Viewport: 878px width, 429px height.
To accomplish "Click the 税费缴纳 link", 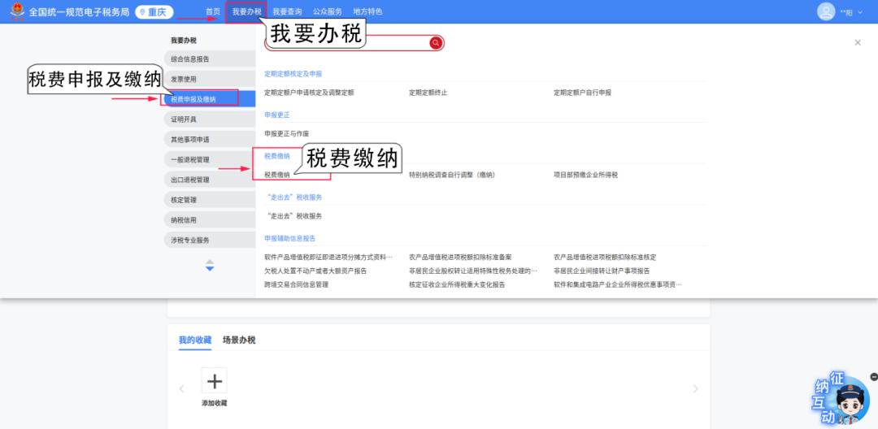I will (277, 175).
